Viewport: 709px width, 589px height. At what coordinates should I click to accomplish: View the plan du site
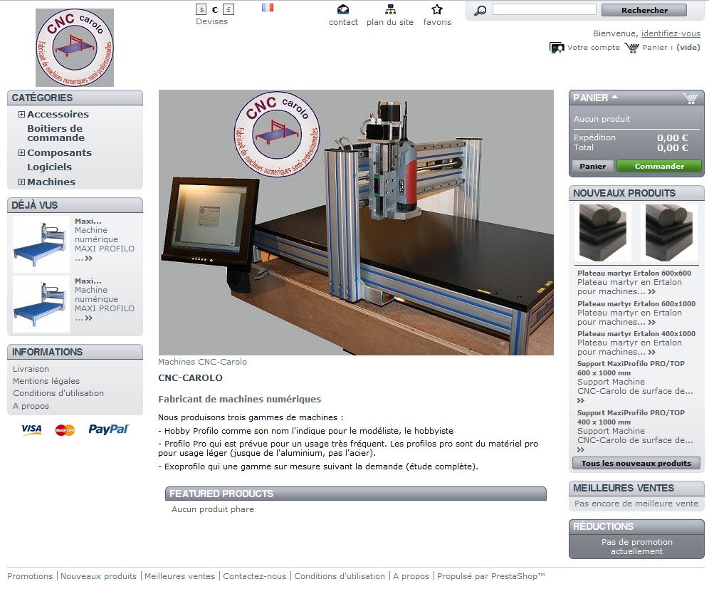(389, 11)
